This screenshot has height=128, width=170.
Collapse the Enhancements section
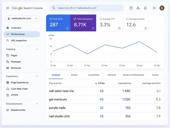(37, 104)
